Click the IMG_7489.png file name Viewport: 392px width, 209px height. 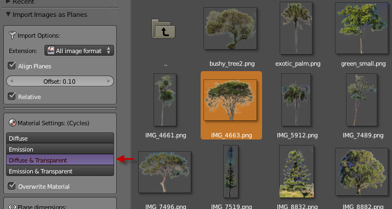(363, 135)
